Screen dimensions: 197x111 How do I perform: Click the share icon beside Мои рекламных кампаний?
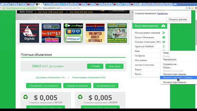coord(163,33)
